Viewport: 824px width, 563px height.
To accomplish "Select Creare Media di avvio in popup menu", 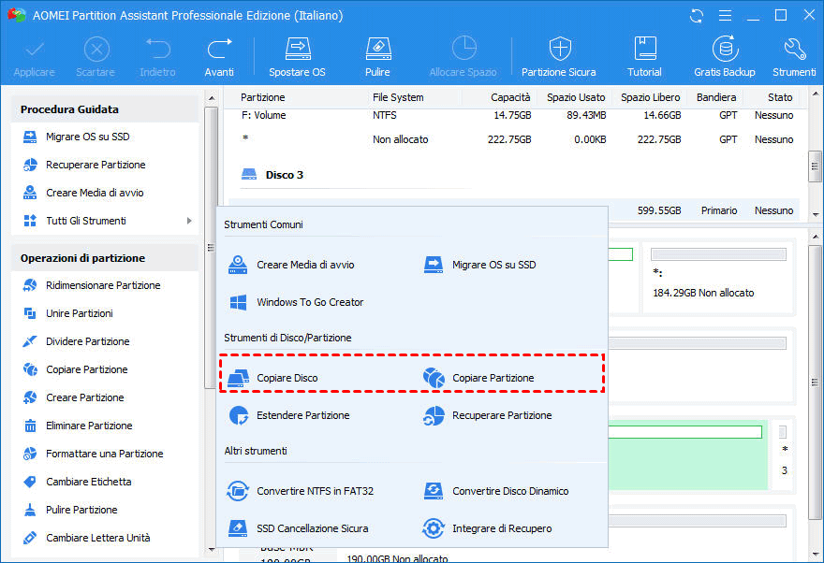I will tap(291, 265).
